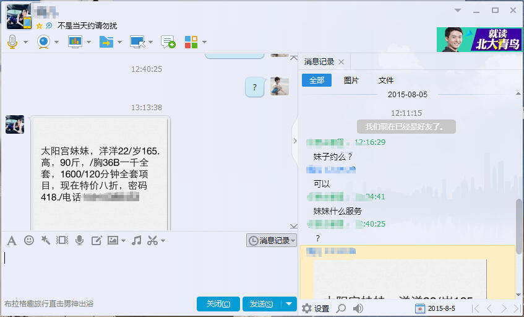The width and height of the screenshot is (524, 317).
Task: Open send options arrow beside 发送
Action: [289, 304]
